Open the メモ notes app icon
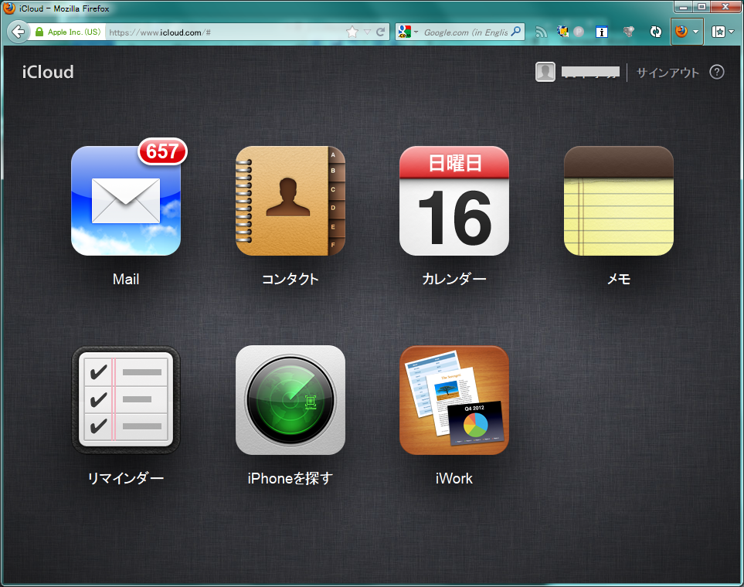This screenshot has width=744, height=587. tap(618, 201)
